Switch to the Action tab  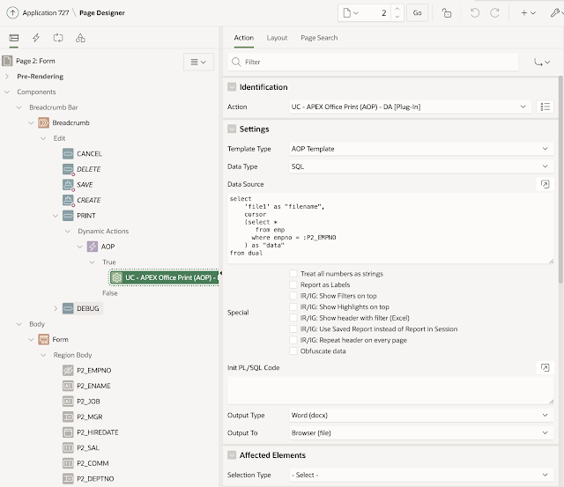click(243, 38)
